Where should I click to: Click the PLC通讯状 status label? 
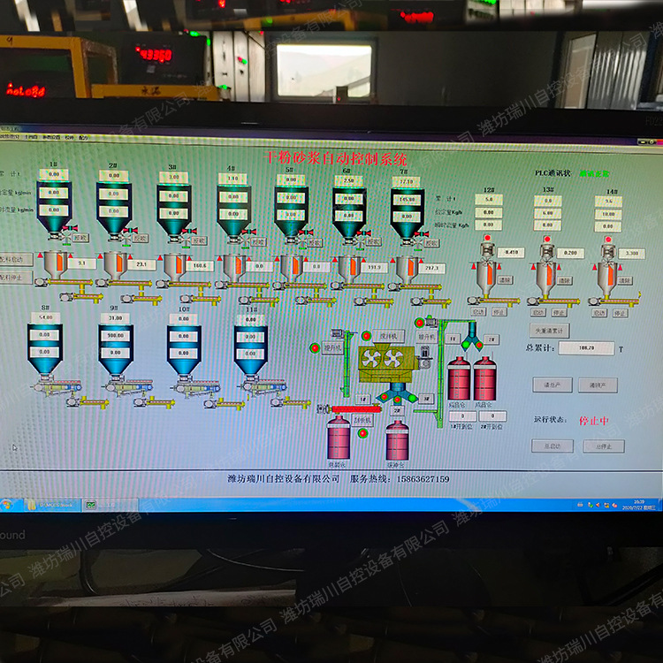(552, 173)
